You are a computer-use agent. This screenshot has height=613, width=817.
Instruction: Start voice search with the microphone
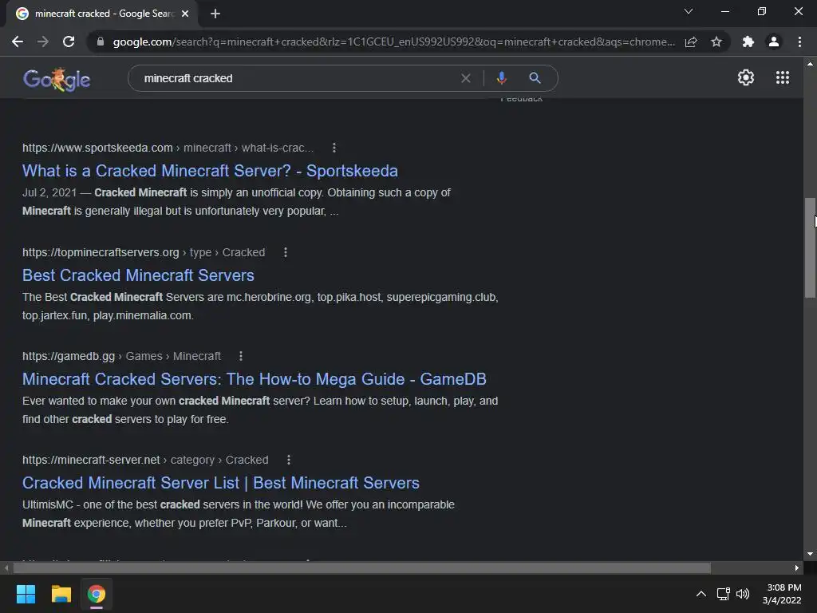(x=501, y=78)
